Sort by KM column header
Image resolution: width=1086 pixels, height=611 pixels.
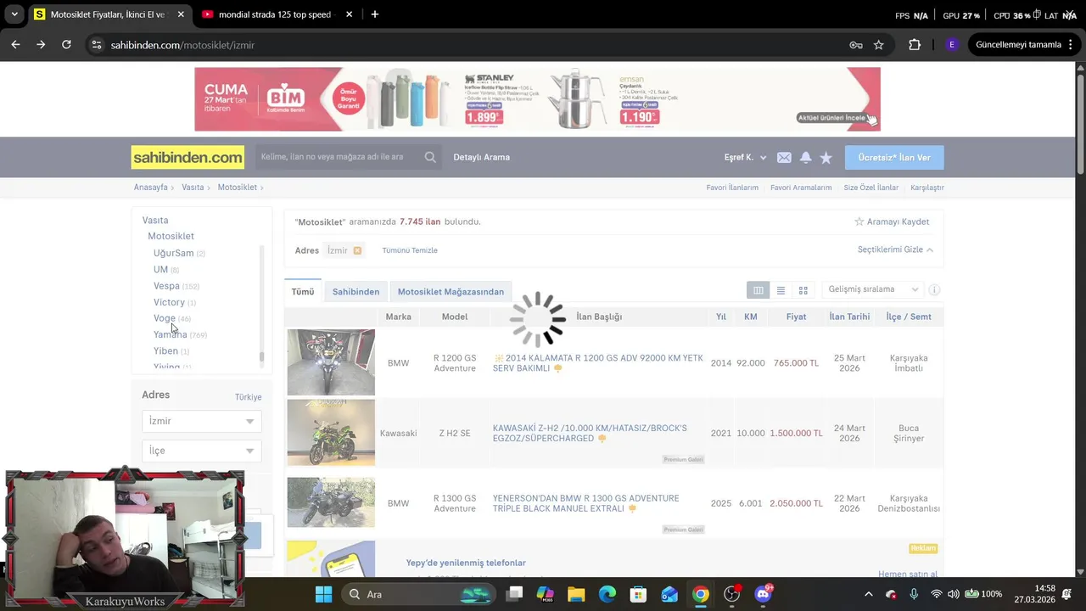751,317
